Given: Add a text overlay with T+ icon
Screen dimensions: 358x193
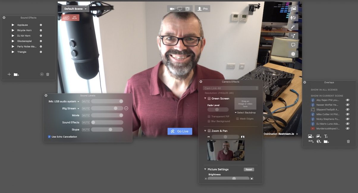Looking at the screenshot, I should coord(326,136).
